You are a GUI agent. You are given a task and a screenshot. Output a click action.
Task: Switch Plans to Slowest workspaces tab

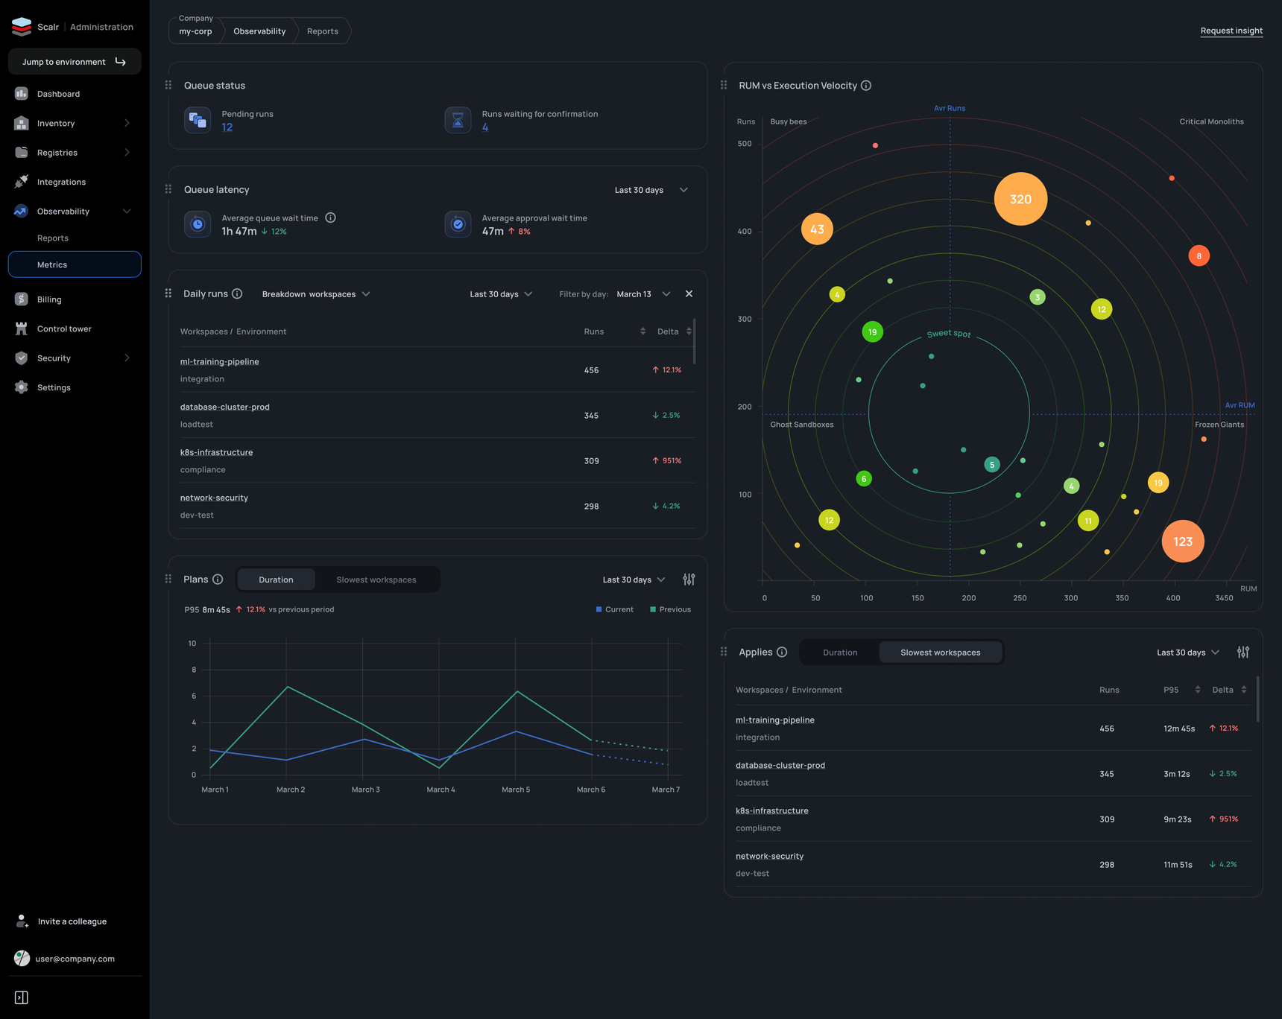pos(376,580)
